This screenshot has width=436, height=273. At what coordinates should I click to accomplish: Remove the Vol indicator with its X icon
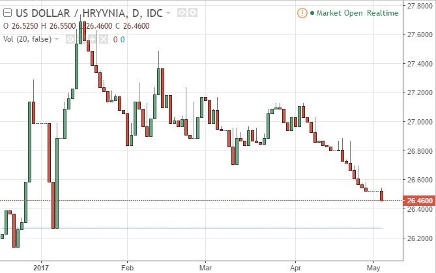[x=104, y=39]
